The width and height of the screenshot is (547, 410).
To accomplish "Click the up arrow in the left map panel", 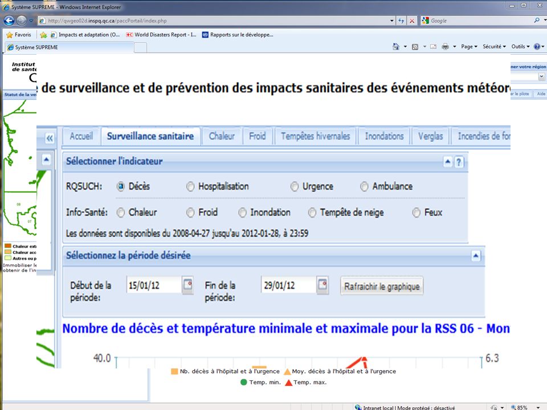I will tap(46, 159).
